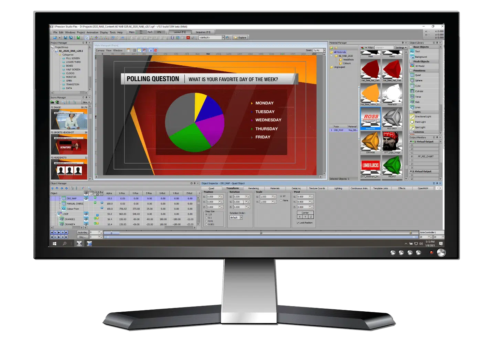Collapse the AE_NAB_2020 materials folder
The width and height of the screenshot is (492, 345).
(x=332, y=56)
